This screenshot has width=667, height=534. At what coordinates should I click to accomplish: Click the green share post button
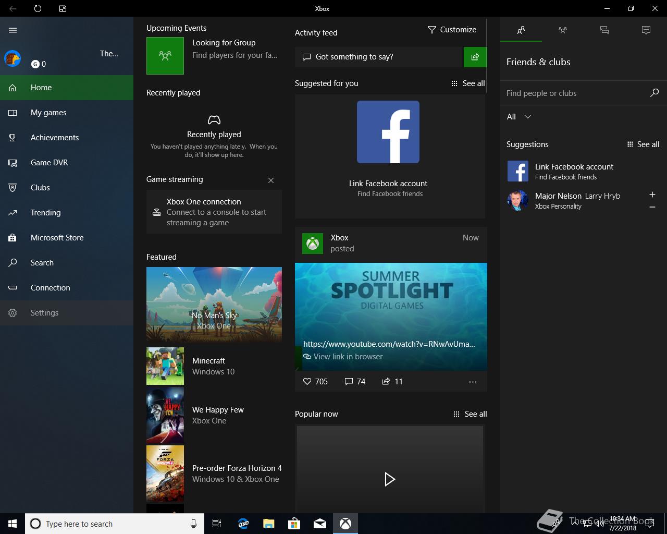475,57
